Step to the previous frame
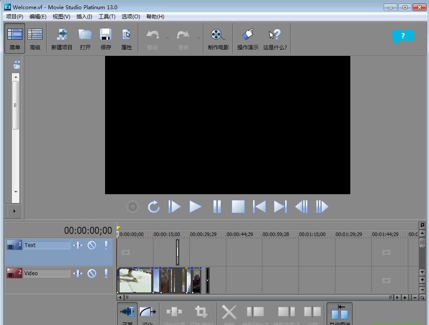The height and width of the screenshot is (325, 429). tap(302, 207)
